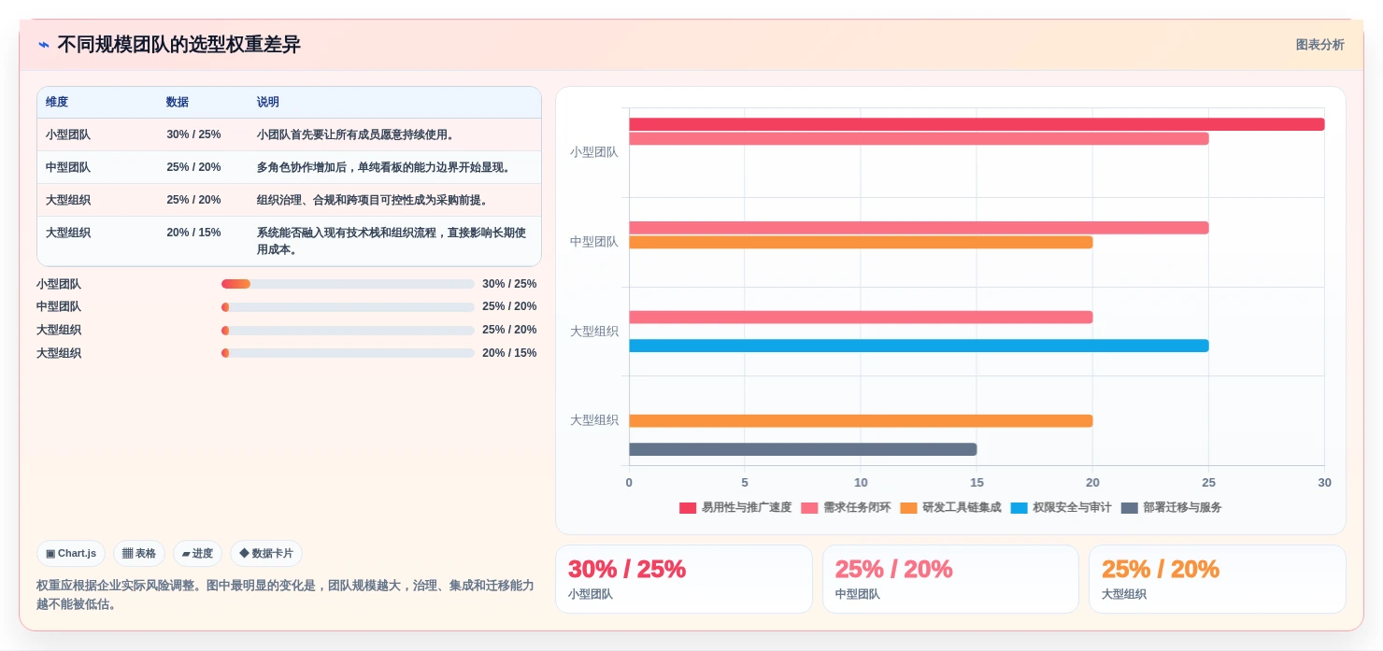1383x651 pixels.
Task: Click the 图表分析 label in the header
Action: 1319,45
